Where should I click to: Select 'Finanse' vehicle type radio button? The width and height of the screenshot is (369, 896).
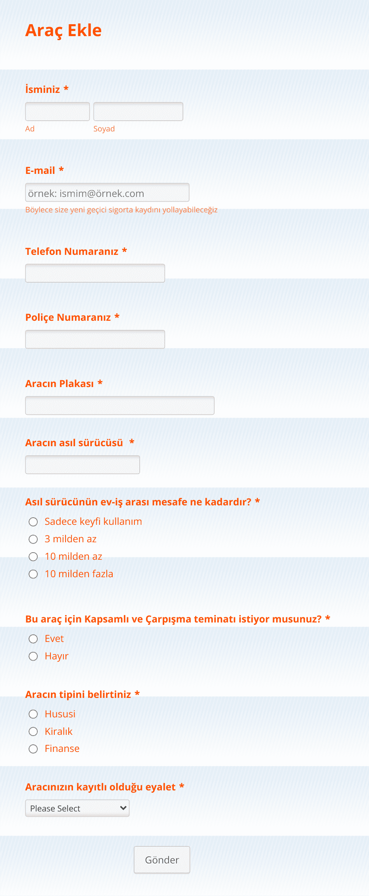(x=33, y=749)
